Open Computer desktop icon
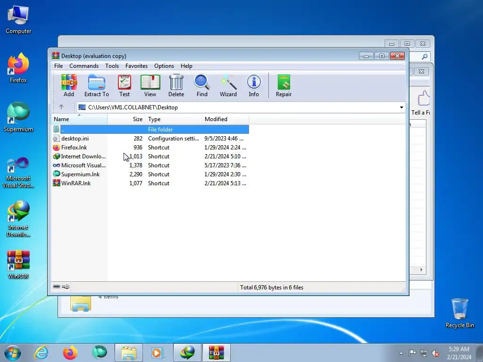The height and width of the screenshot is (362, 483). click(x=18, y=20)
